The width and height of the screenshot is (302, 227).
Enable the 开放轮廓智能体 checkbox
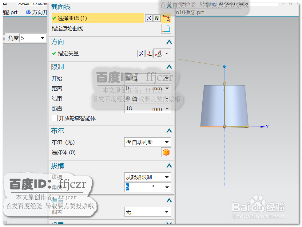point(55,118)
